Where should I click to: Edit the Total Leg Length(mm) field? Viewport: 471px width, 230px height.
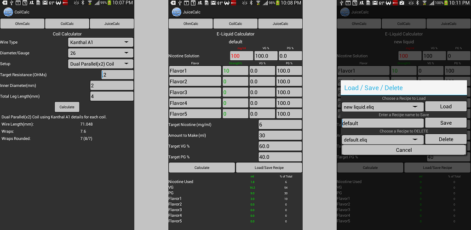pyautogui.click(x=112, y=97)
